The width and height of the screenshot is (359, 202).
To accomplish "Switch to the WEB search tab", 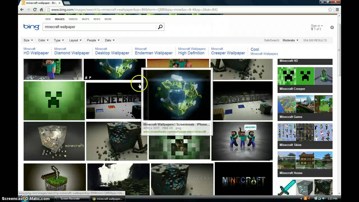I will coord(48,19).
